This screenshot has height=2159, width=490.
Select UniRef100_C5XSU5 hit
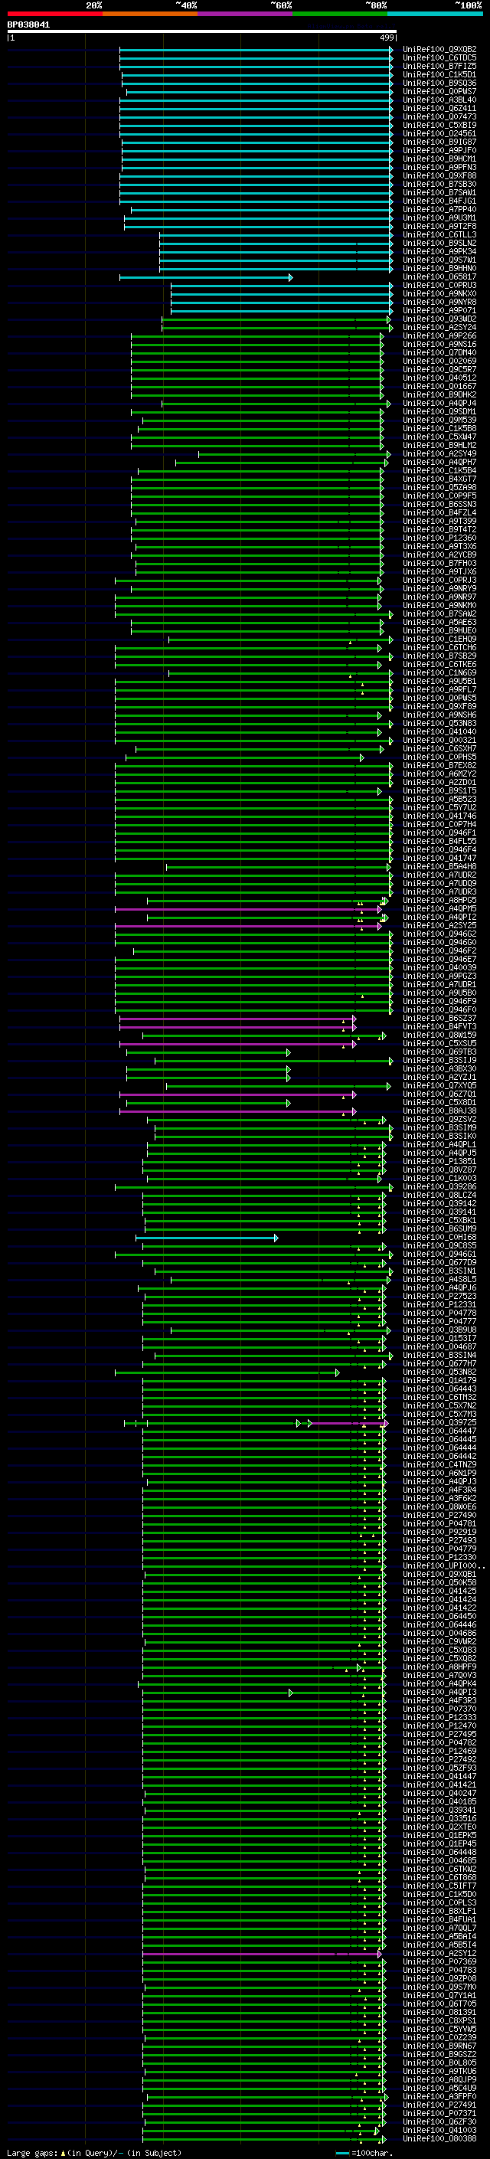pos(439,1043)
